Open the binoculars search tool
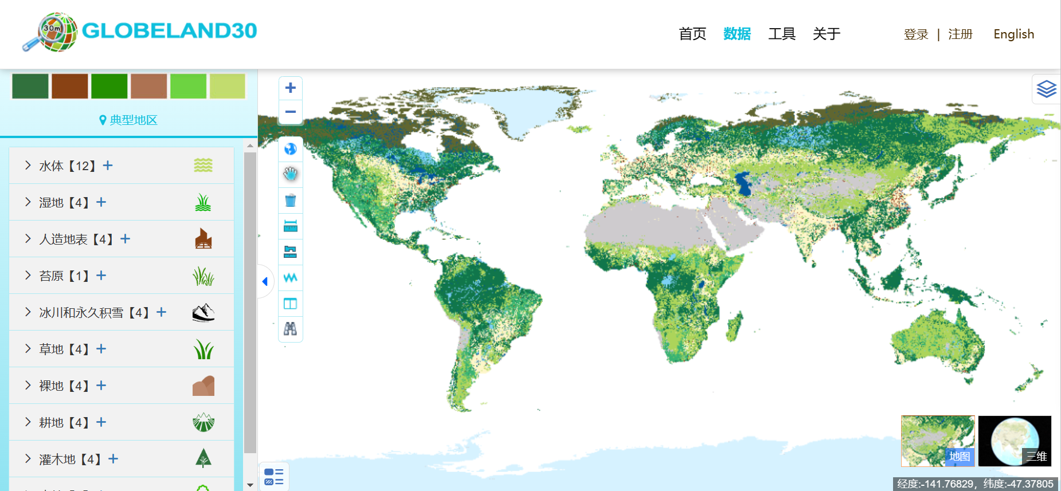The height and width of the screenshot is (491, 1061). point(291,328)
